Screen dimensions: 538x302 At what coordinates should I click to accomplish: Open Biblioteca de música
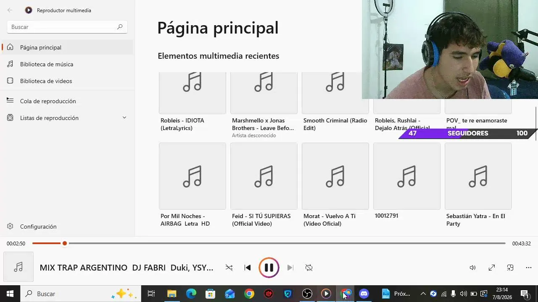coord(67,64)
